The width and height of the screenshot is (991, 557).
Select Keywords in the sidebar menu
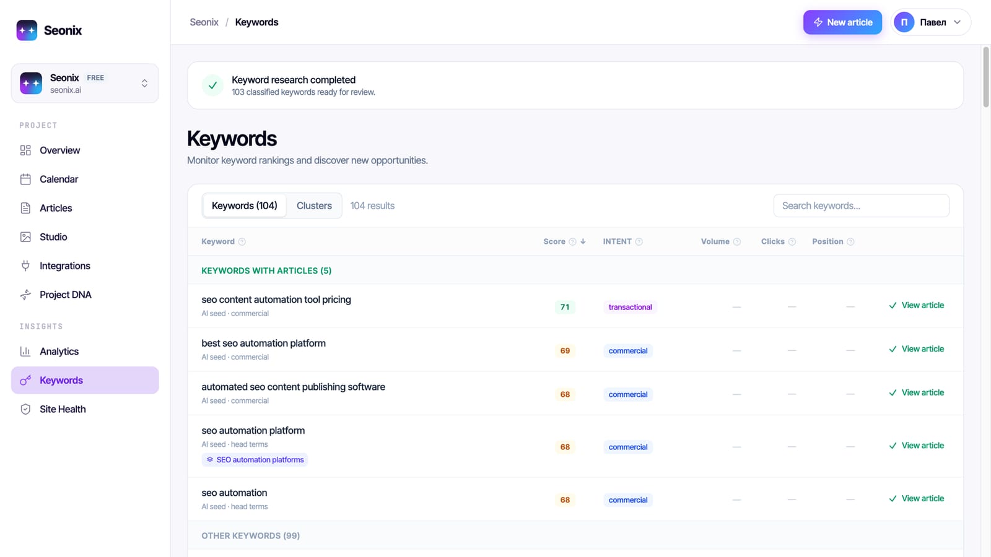point(85,380)
